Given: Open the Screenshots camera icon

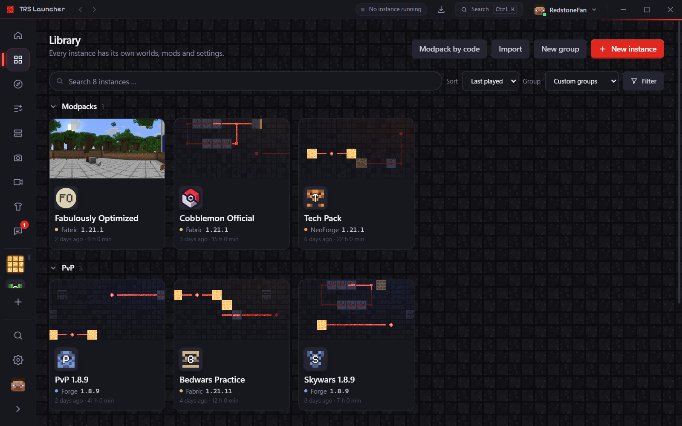Looking at the screenshot, I should (18, 158).
